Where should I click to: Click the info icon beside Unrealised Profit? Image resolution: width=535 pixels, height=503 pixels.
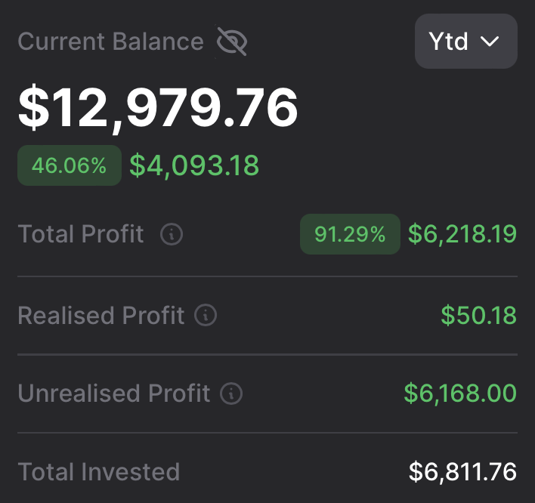(231, 393)
